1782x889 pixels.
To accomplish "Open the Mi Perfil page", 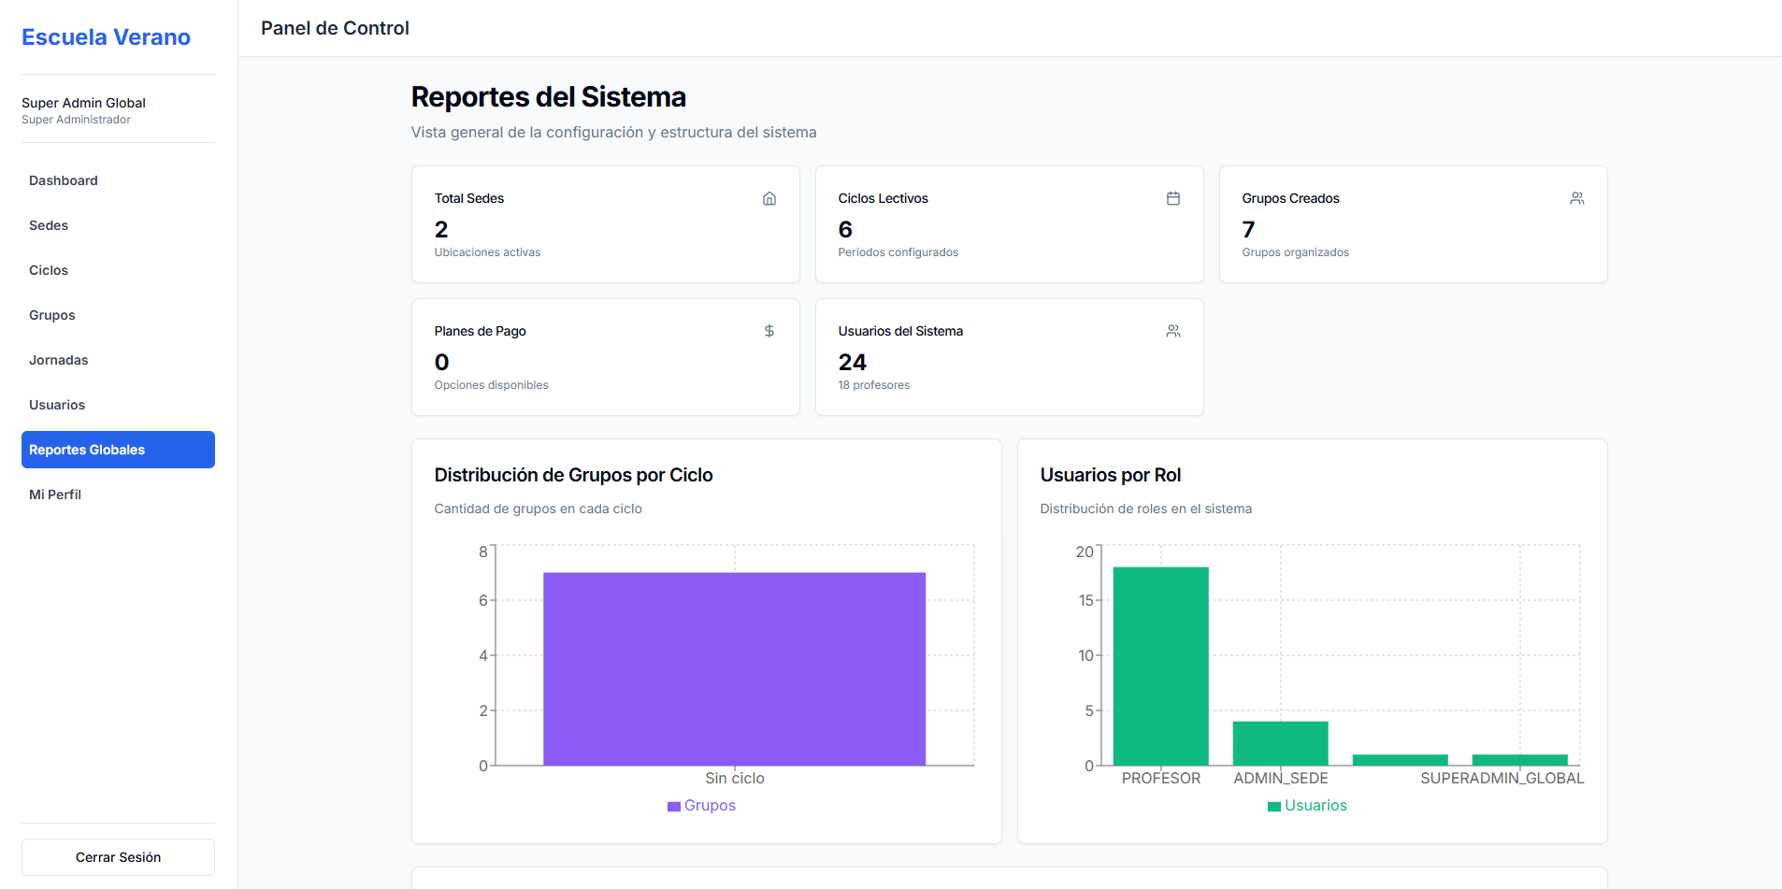I will (x=118, y=495).
